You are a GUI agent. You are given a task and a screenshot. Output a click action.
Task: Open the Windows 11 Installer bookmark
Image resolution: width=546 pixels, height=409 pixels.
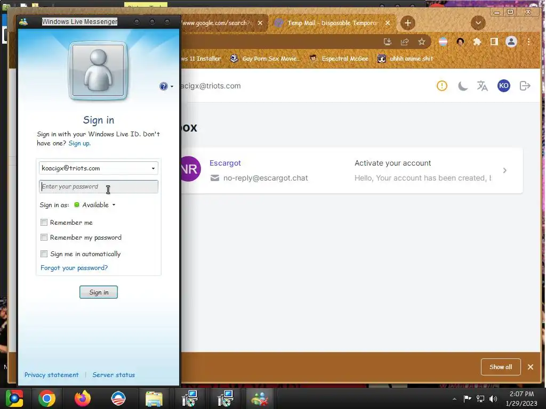[201, 59]
